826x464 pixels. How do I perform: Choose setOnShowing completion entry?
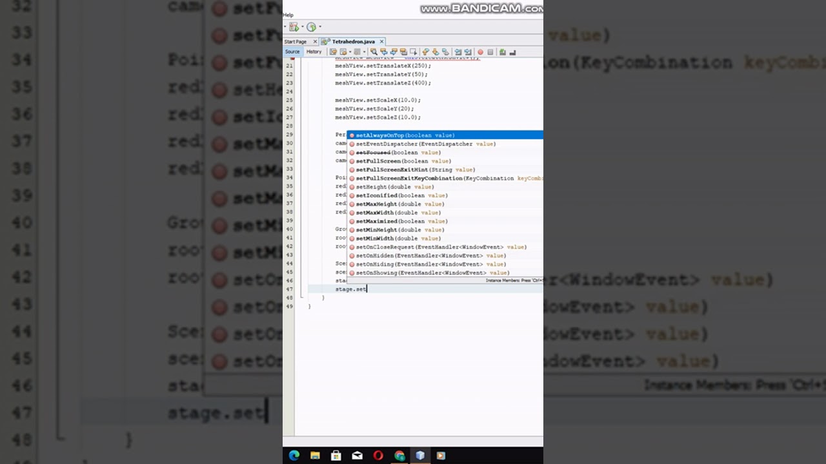(x=445, y=273)
